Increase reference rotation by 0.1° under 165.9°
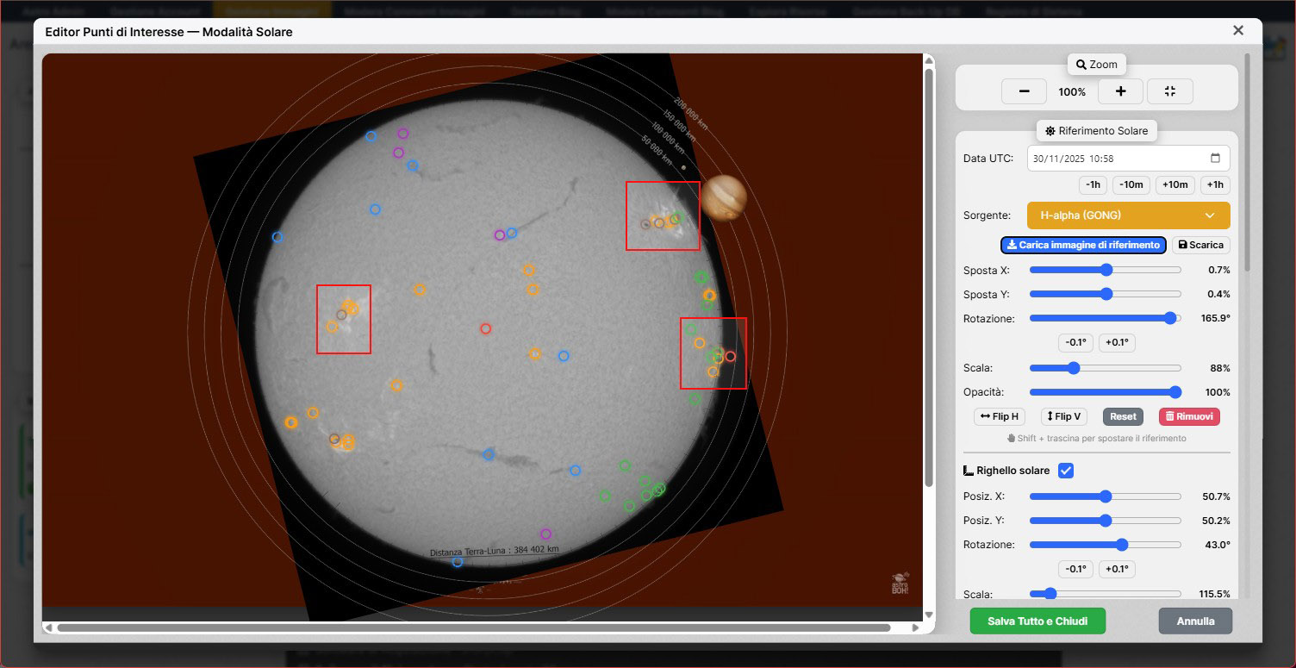The height and width of the screenshot is (668, 1296). coord(1117,342)
